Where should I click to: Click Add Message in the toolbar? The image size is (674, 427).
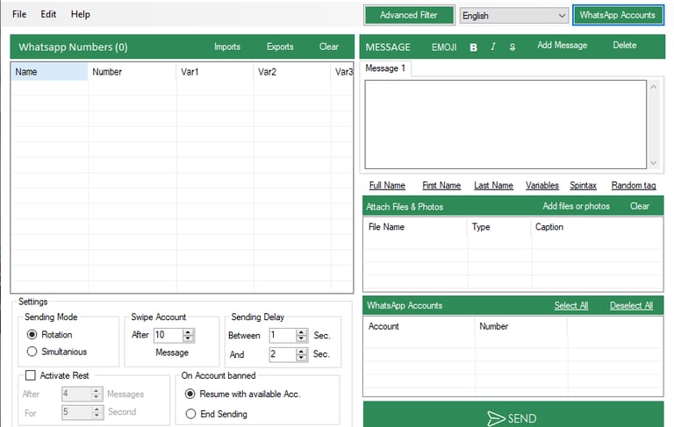click(x=562, y=45)
